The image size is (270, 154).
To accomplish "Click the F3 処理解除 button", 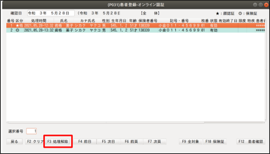I will 58,142.
